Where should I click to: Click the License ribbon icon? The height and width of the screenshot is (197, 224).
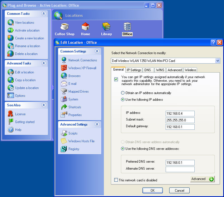(11, 114)
